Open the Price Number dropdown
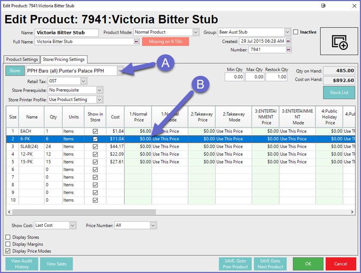Image resolution: width=361 pixels, height=273 pixels. point(153,225)
